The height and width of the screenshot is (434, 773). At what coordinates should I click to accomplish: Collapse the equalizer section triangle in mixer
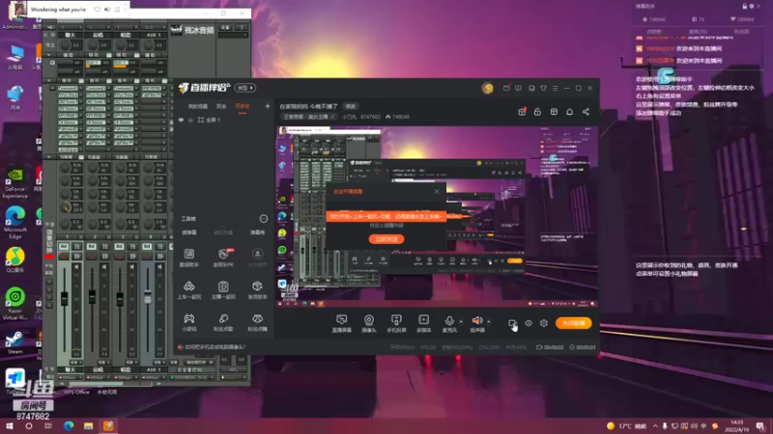(x=49, y=157)
